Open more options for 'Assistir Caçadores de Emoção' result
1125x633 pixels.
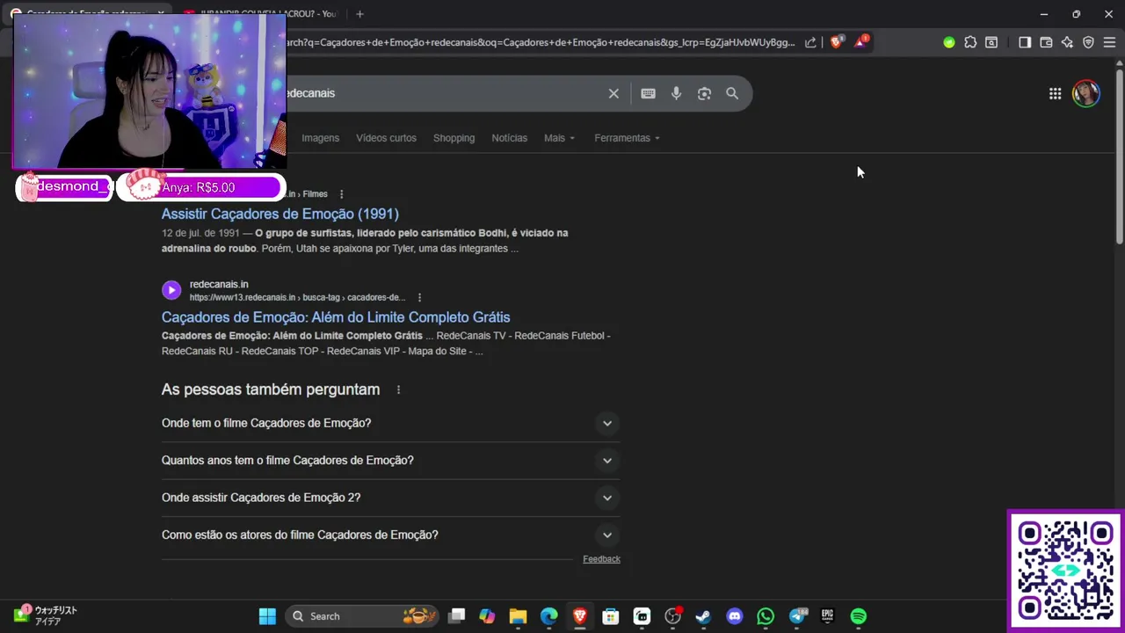pyautogui.click(x=342, y=194)
